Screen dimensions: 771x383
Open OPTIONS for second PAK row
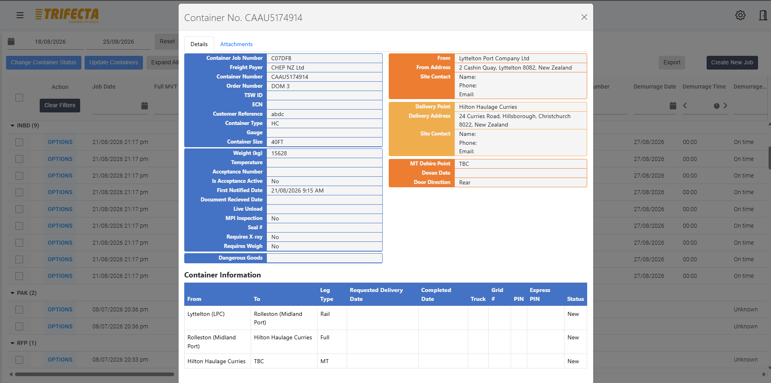(60, 326)
